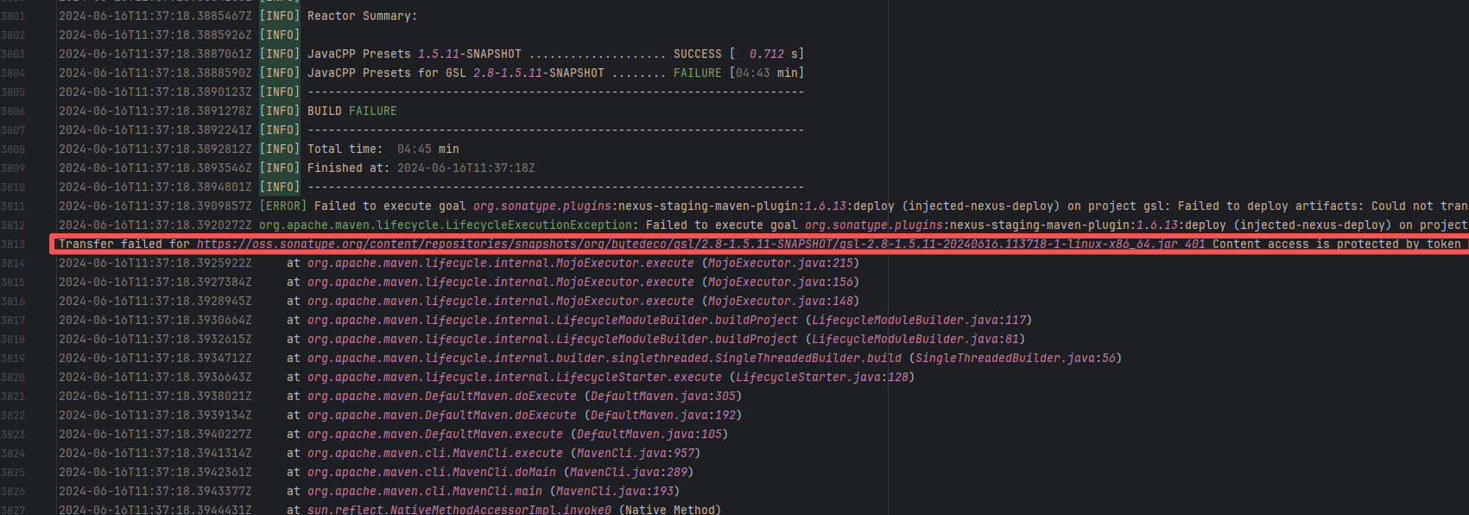Go to LifecycleStarter.java:128 reference
1469x515 pixels.
pyautogui.click(x=821, y=378)
